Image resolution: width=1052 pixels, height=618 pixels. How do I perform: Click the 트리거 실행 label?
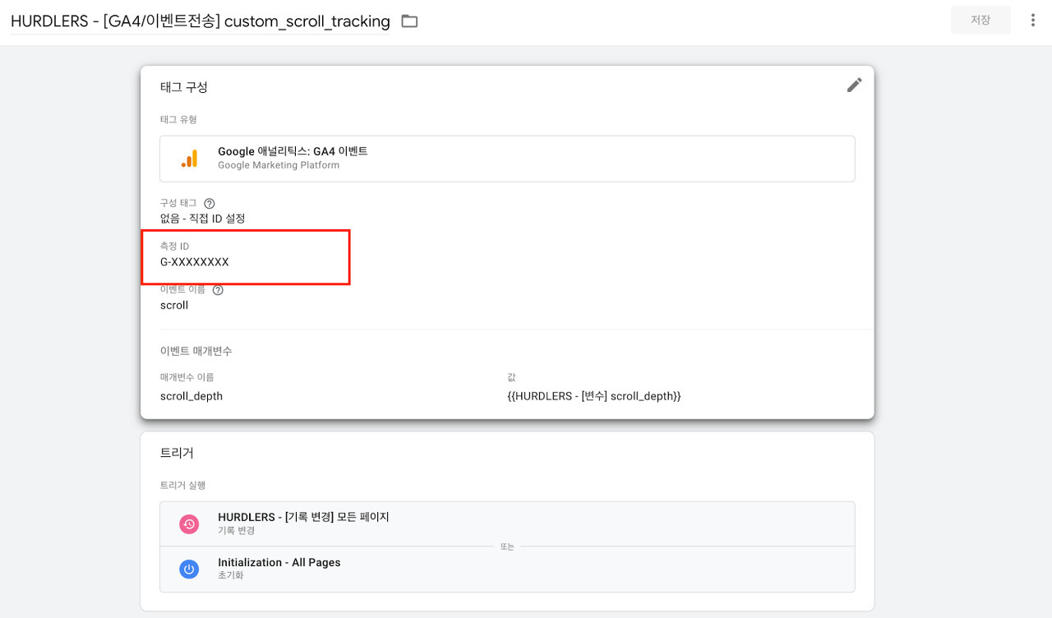(182, 486)
